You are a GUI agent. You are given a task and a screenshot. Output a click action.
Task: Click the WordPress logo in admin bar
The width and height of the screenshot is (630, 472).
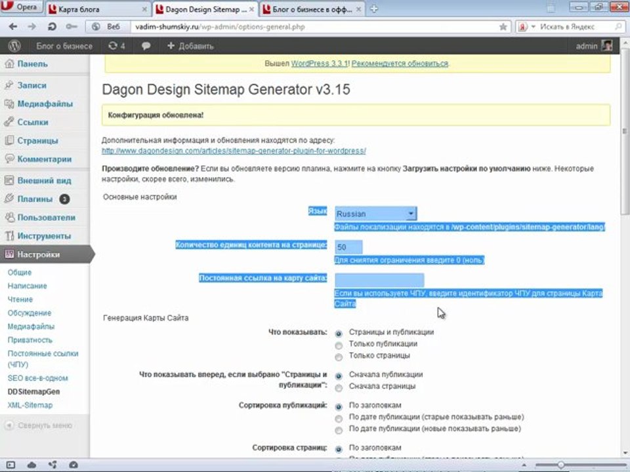15,46
